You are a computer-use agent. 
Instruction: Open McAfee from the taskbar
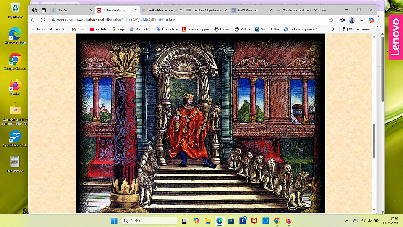254,221
